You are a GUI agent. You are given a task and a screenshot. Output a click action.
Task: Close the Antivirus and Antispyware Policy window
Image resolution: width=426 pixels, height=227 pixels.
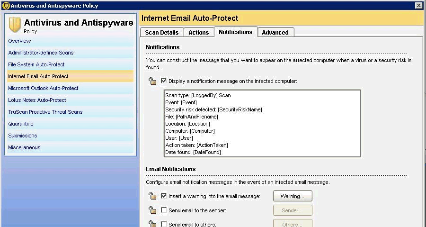419,5
